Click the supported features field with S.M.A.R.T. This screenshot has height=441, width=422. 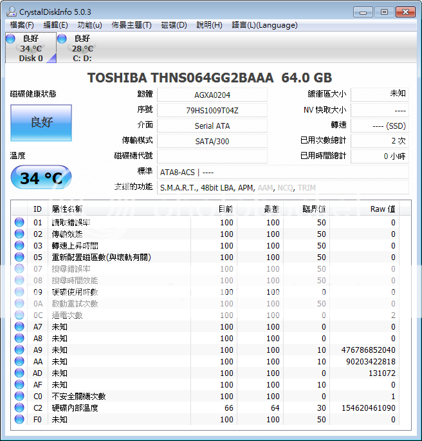click(x=282, y=187)
